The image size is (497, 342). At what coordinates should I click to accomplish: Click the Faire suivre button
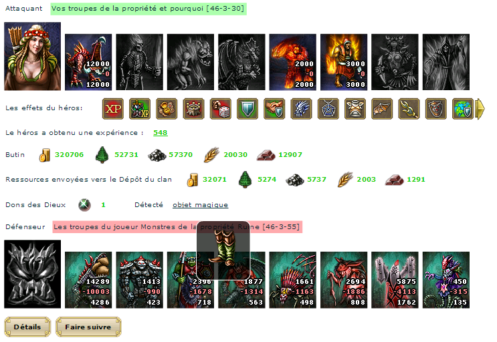(x=88, y=327)
